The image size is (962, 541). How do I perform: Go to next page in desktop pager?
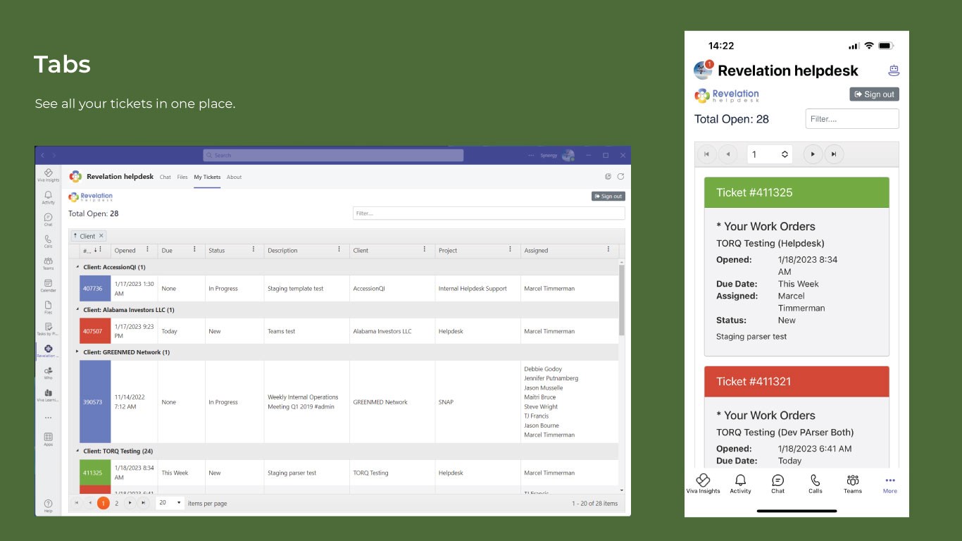tap(130, 503)
